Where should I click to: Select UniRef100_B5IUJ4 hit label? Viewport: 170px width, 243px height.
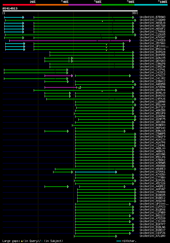(x=152, y=49)
